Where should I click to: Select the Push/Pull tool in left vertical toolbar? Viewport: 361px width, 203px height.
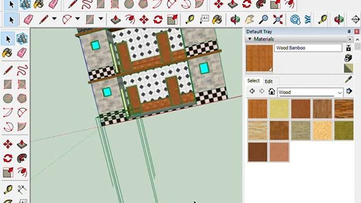click(22, 144)
